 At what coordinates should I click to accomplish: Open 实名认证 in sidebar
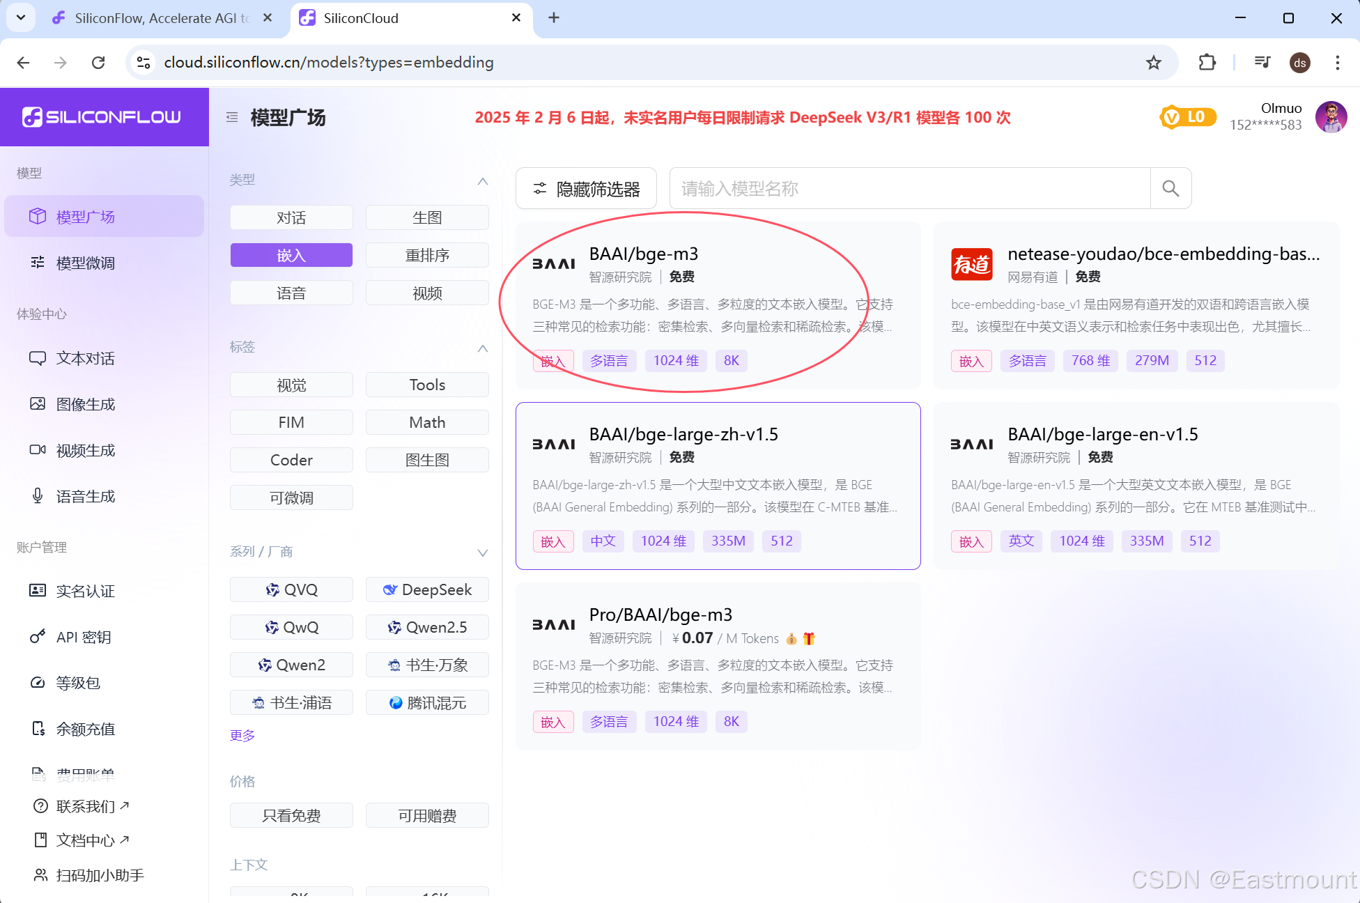[x=104, y=591]
